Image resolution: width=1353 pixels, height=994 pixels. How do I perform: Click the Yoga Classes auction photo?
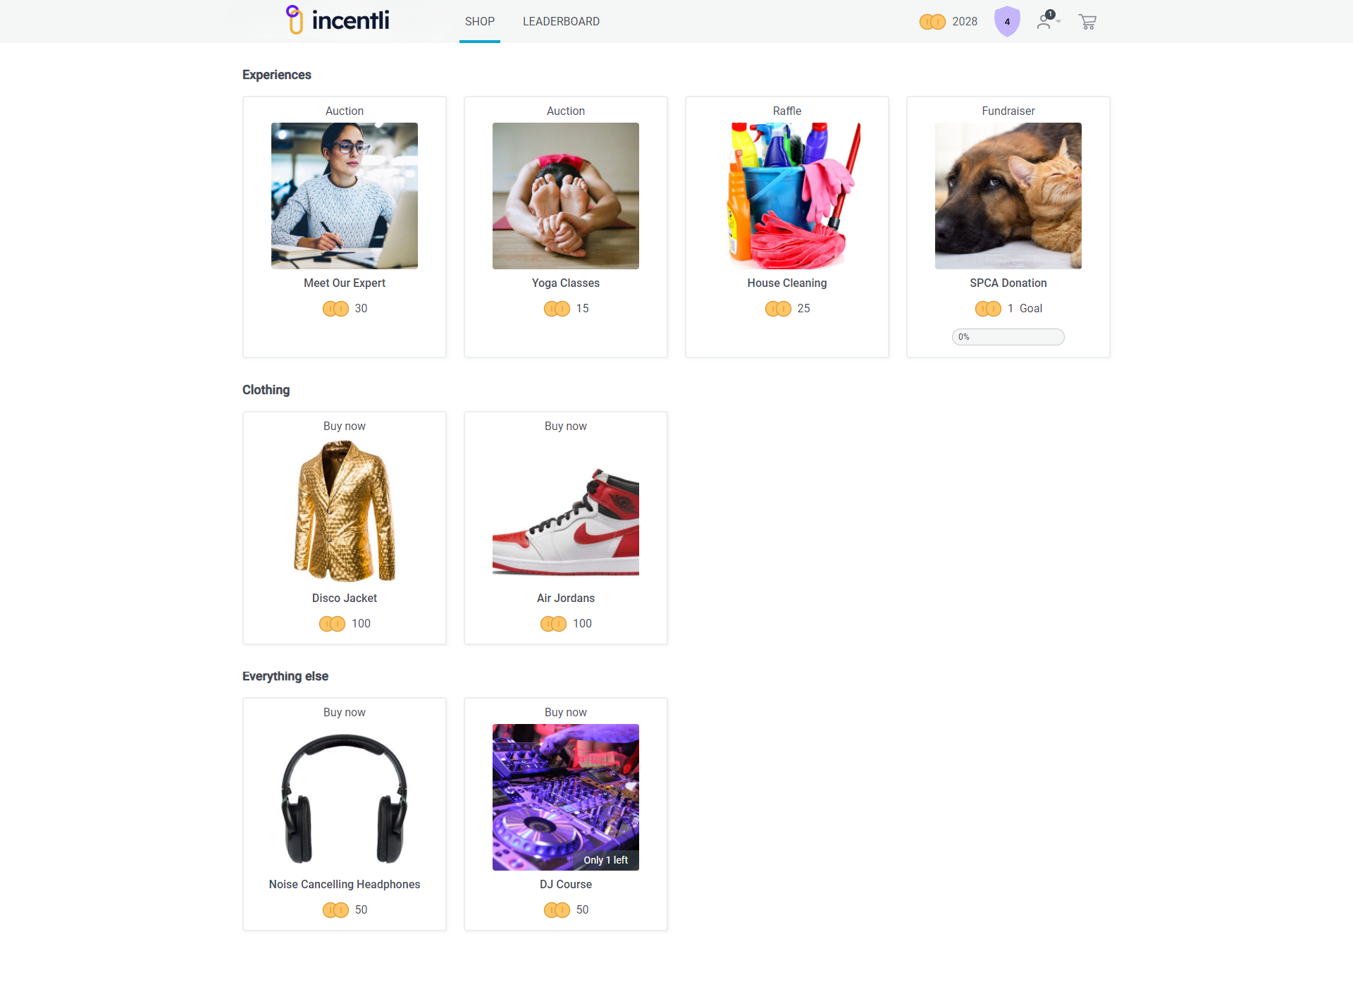pos(566,196)
